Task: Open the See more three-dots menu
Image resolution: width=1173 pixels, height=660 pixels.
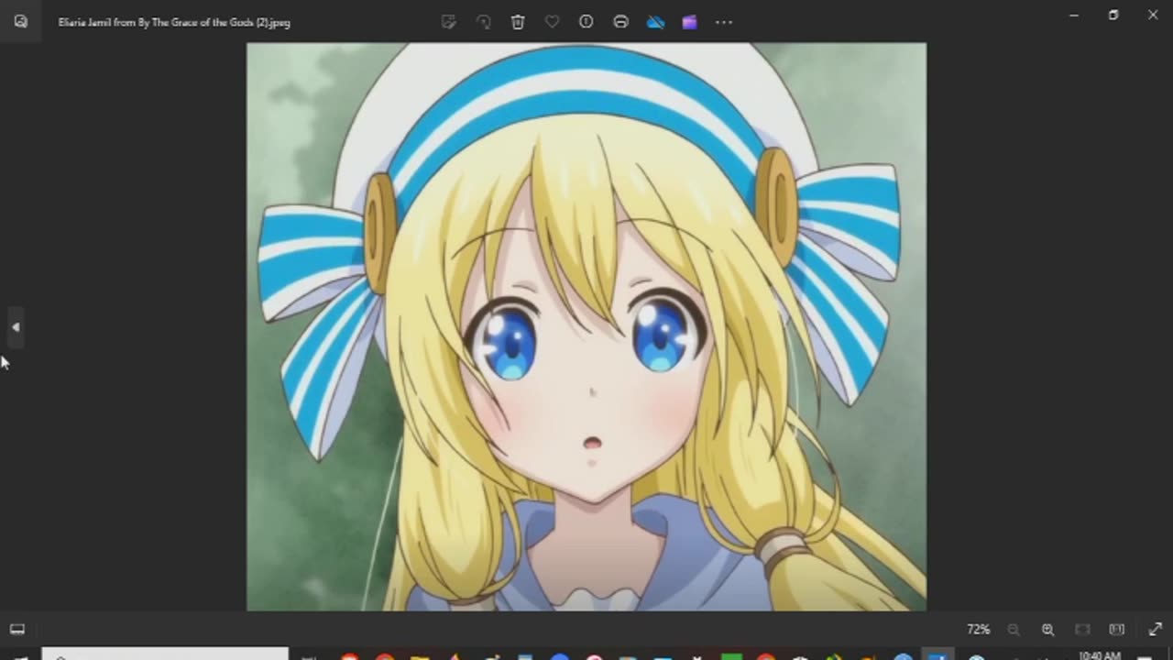Action: 724,22
